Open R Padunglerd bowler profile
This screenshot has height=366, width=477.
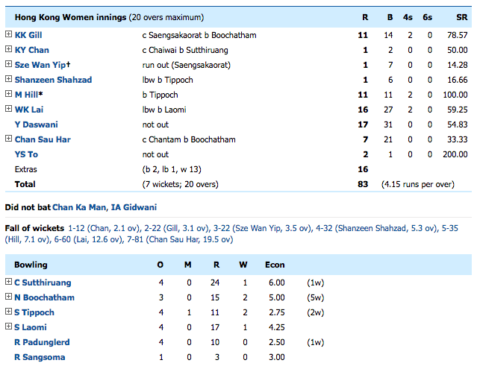[43, 342]
